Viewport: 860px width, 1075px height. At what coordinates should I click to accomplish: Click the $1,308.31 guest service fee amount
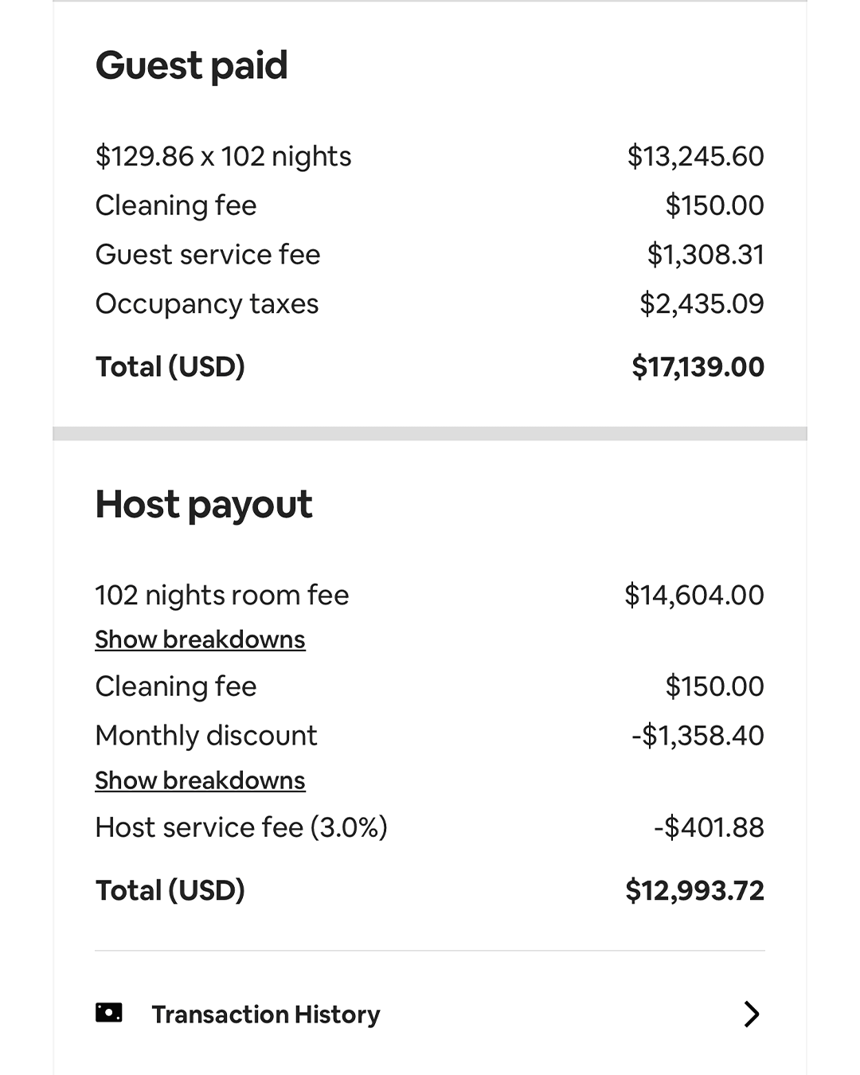point(705,255)
